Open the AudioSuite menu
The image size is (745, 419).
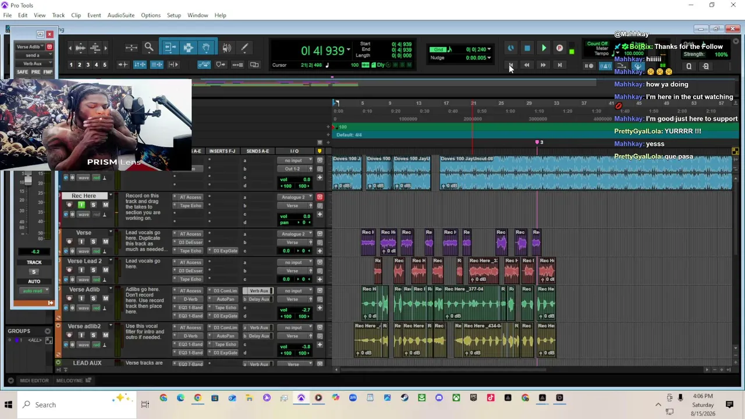coord(120,15)
